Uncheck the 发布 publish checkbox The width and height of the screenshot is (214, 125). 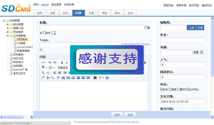point(162,89)
